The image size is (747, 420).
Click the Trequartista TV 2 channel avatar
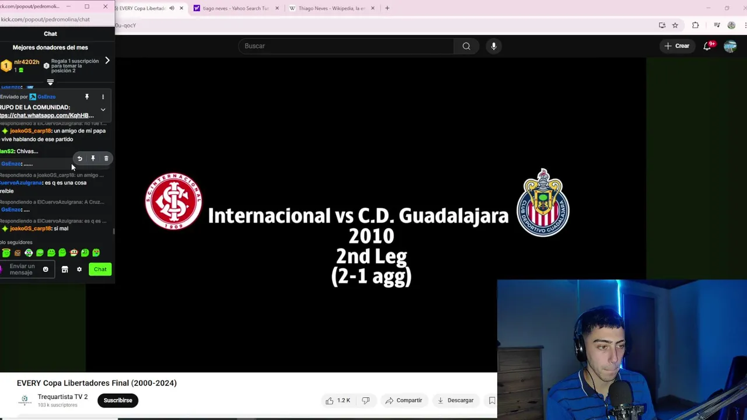pos(25,400)
